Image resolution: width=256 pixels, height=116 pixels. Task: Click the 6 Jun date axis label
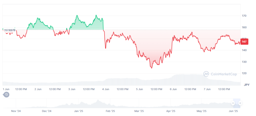point(173,89)
